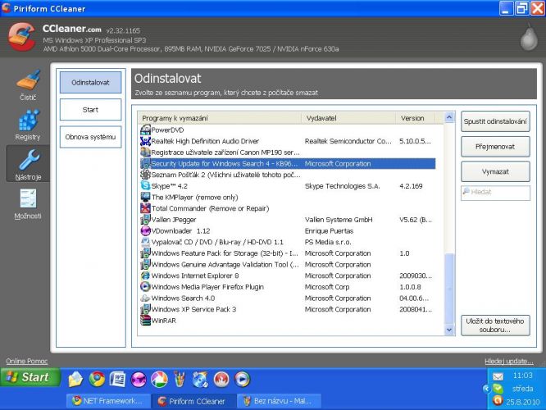Launch Microsoft Word from quick launch
546x410 pixels.
tap(117, 380)
